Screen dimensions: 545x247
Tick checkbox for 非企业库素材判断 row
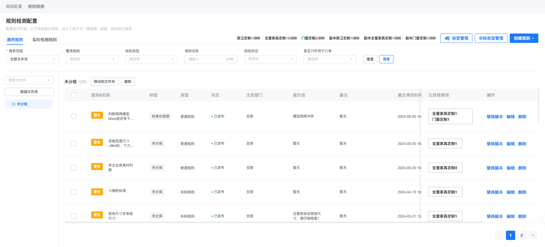pyautogui.click(x=74, y=168)
